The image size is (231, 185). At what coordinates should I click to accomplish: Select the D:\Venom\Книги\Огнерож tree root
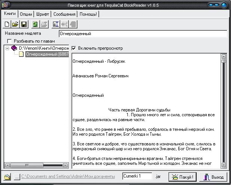pos(44,48)
